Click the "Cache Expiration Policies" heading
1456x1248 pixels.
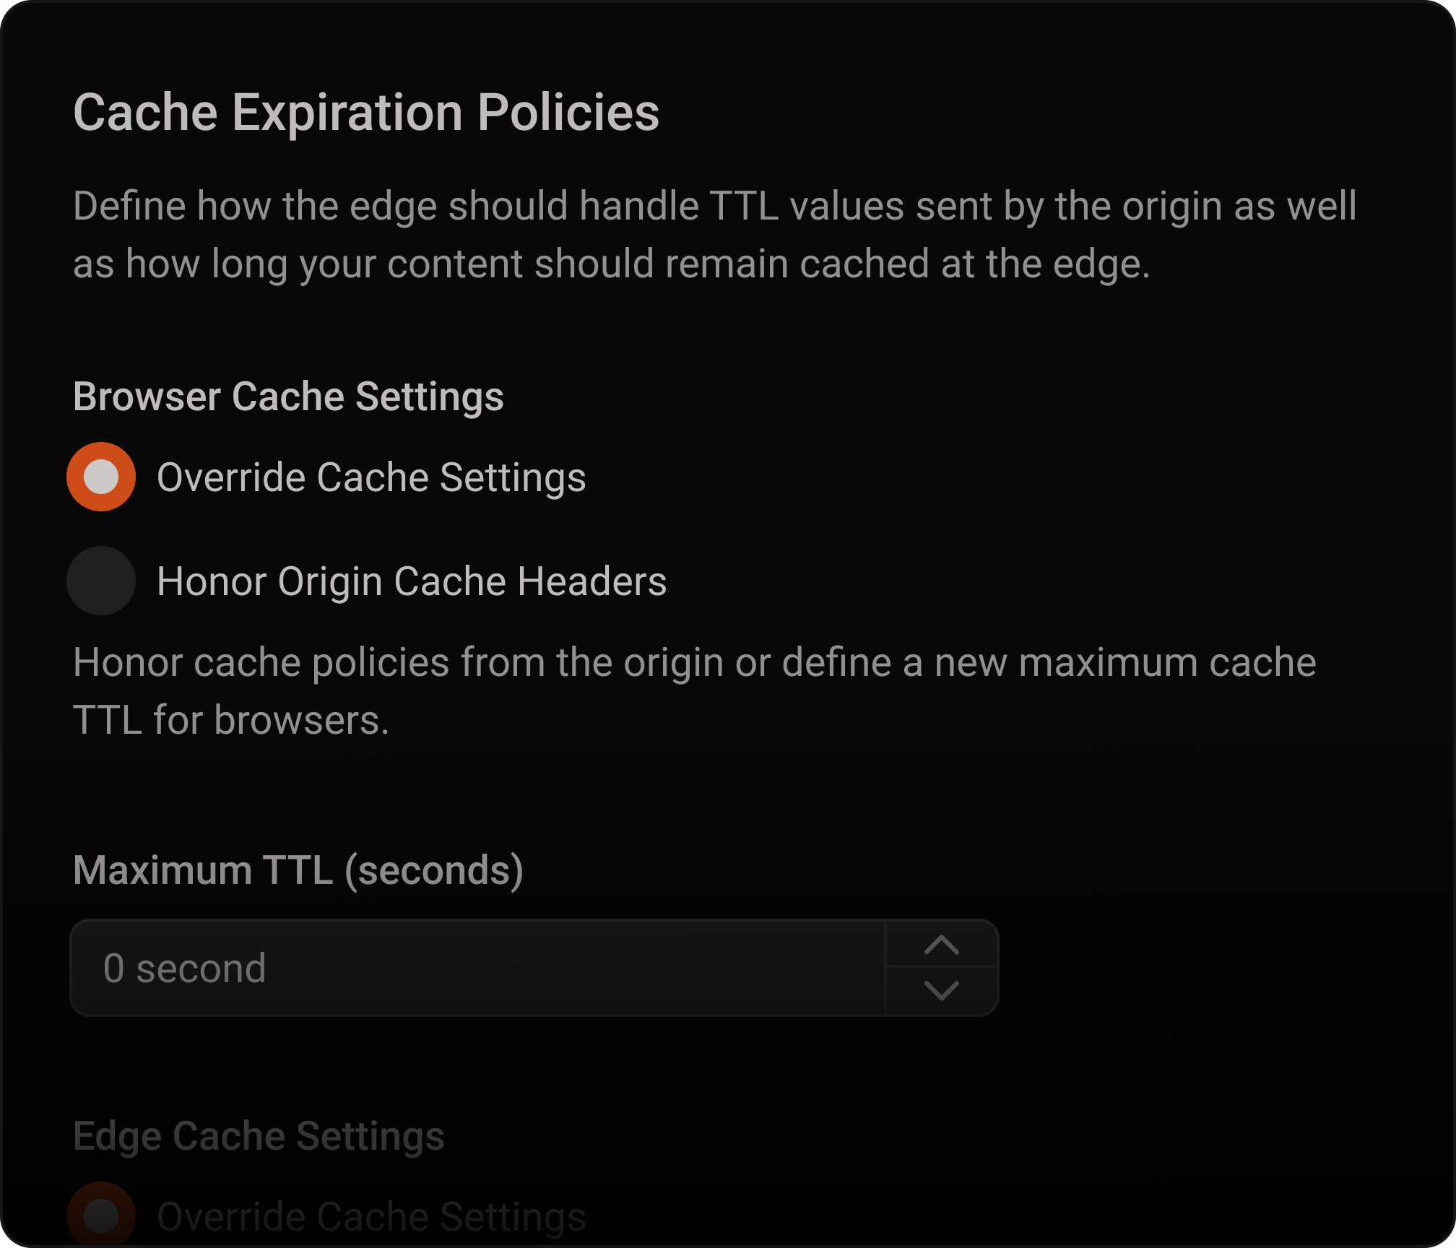click(366, 113)
